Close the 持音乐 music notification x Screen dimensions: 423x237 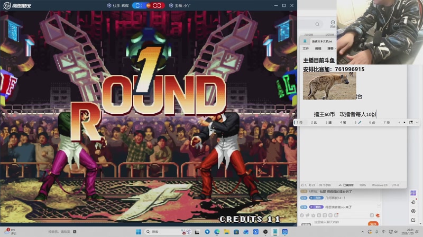coord(75,232)
